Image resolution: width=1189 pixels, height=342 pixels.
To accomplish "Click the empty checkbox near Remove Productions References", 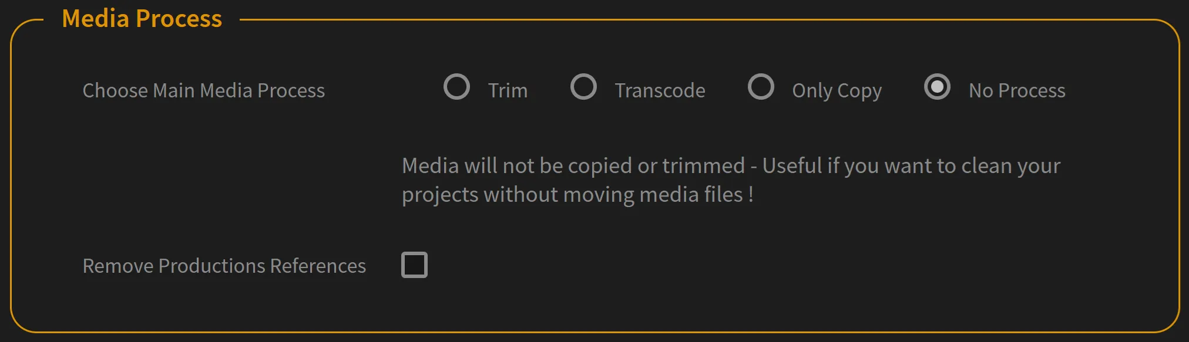I will pyautogui.click(x=414, y=265).
